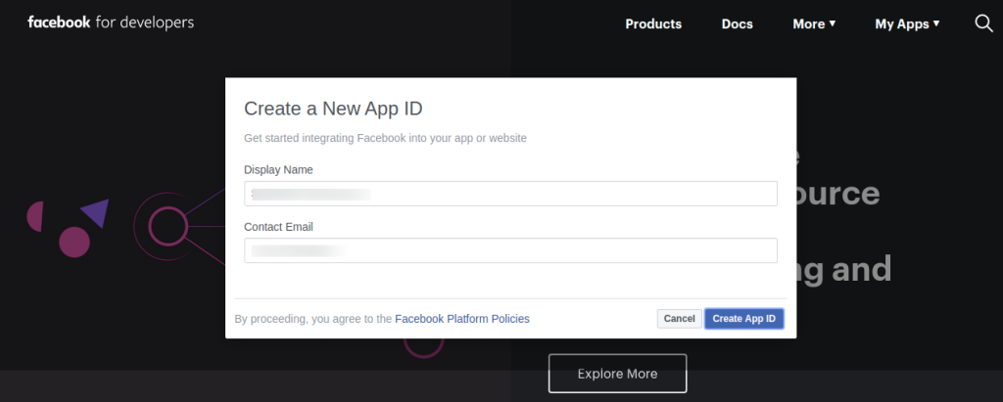Screen dimensions: 1003x402
Task: Open the Facebook Platform Policies link
Action: 462,318
